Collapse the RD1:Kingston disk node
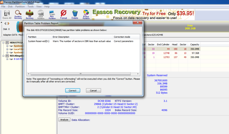Image resolution: width=229 pixels, height=134 pixels. click(x=3, y=56)
